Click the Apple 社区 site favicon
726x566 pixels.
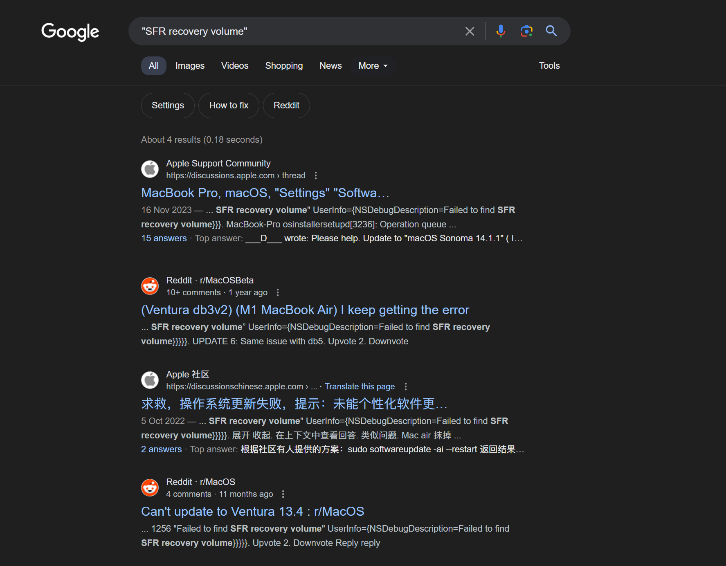pos(150,380)
